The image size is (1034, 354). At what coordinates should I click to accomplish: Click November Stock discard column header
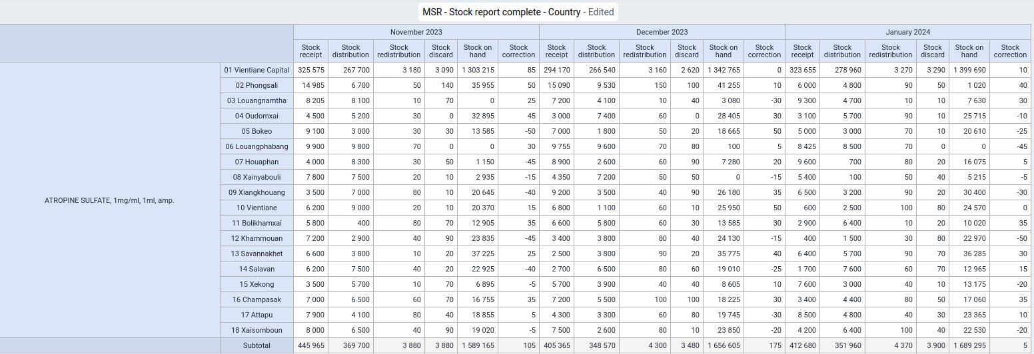click(x=441, y=51)
